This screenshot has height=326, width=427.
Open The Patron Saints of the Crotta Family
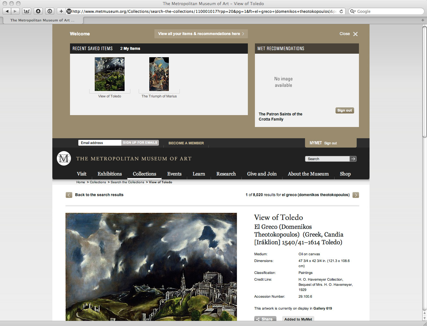click(280, 116)
